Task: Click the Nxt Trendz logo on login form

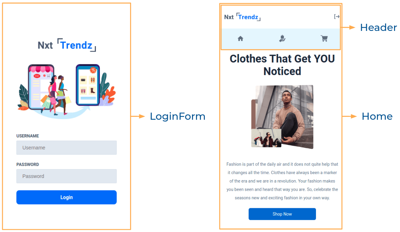Action: [x=67, y=45]
